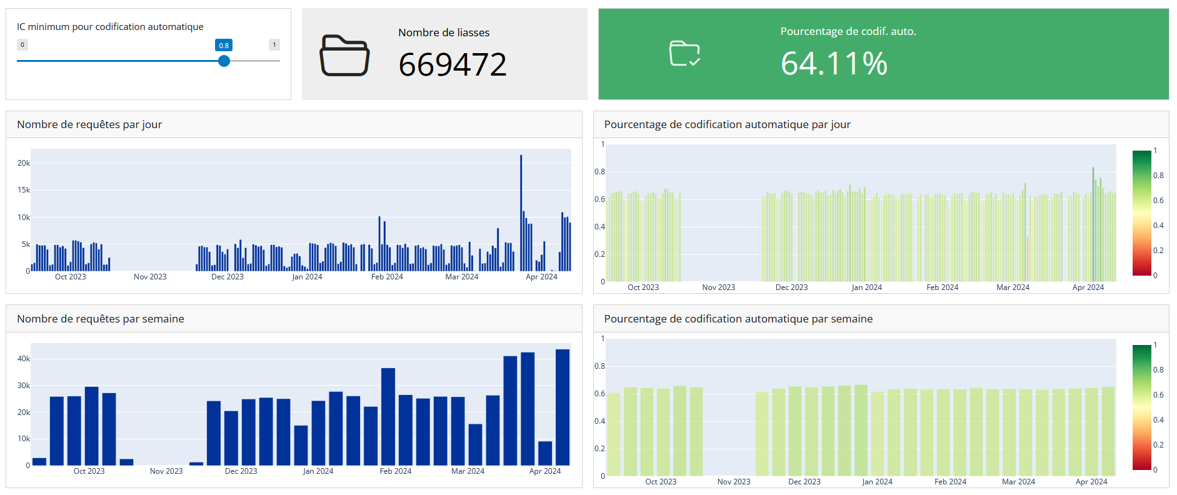Click the tallest spike bar in the daily requests chart
Image resolution: width=1177 pixels, height=495 pixels.
coord(521,212)
